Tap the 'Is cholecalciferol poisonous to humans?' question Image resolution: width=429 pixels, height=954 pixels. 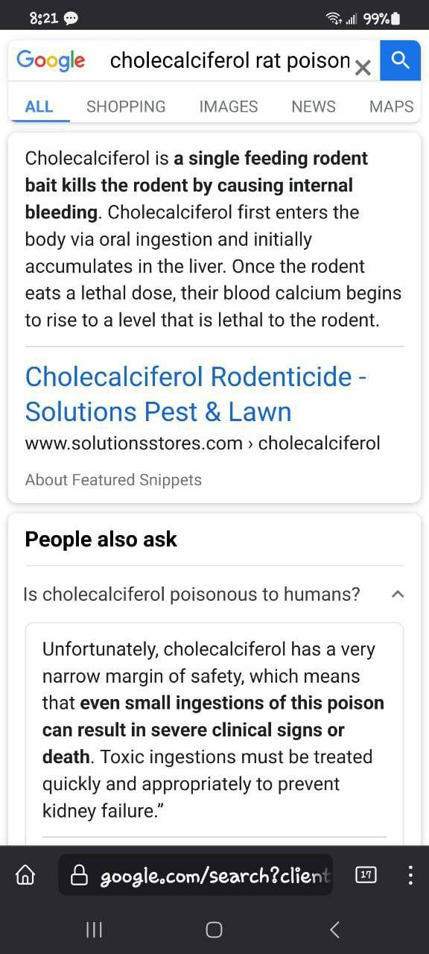tap(191, 594)
